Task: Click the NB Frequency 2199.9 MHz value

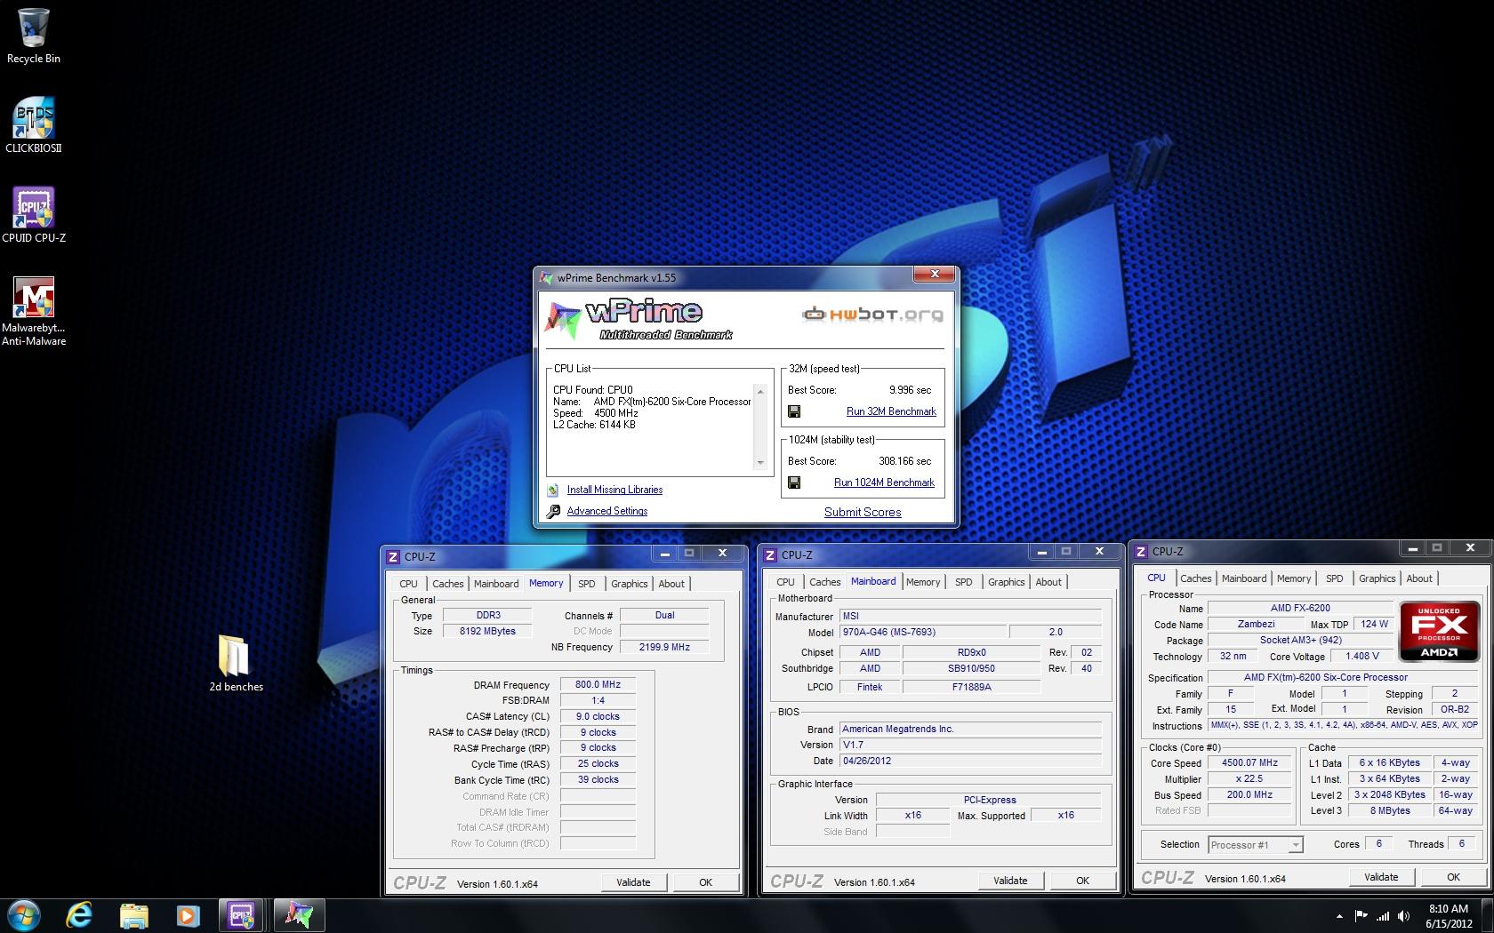Action: click(x=664, y=647)
